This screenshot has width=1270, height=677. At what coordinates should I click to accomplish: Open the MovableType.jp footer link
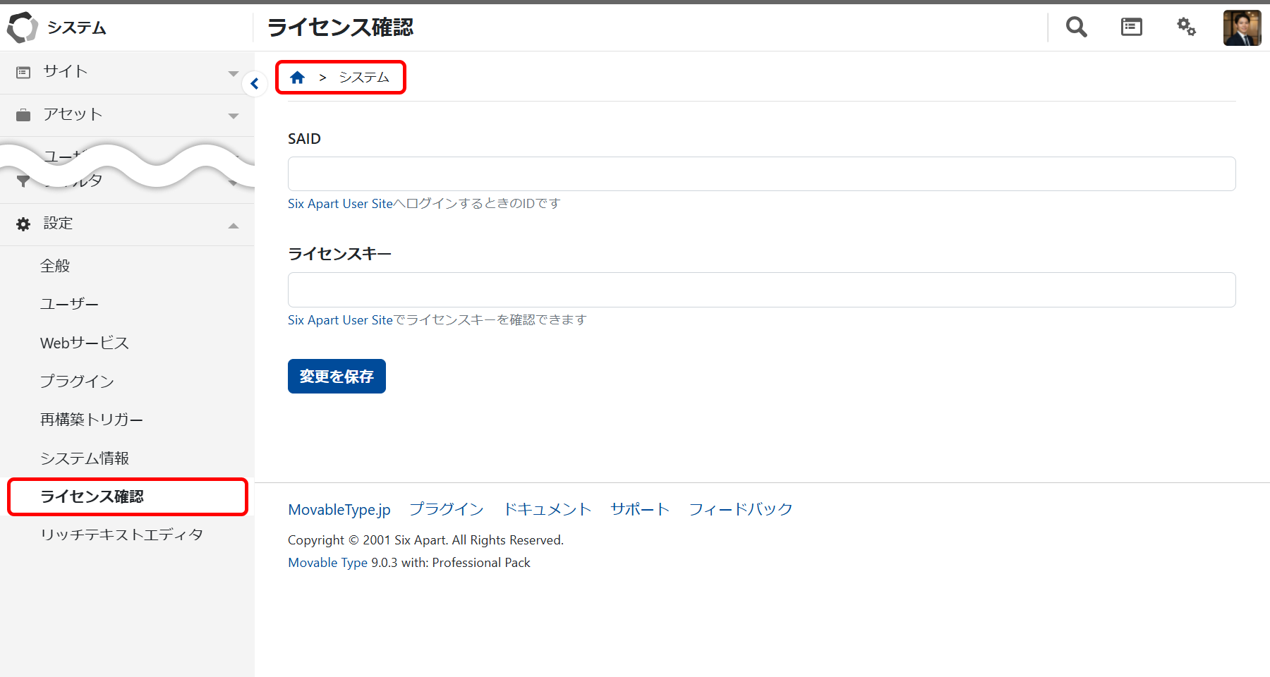pos(339,510)
